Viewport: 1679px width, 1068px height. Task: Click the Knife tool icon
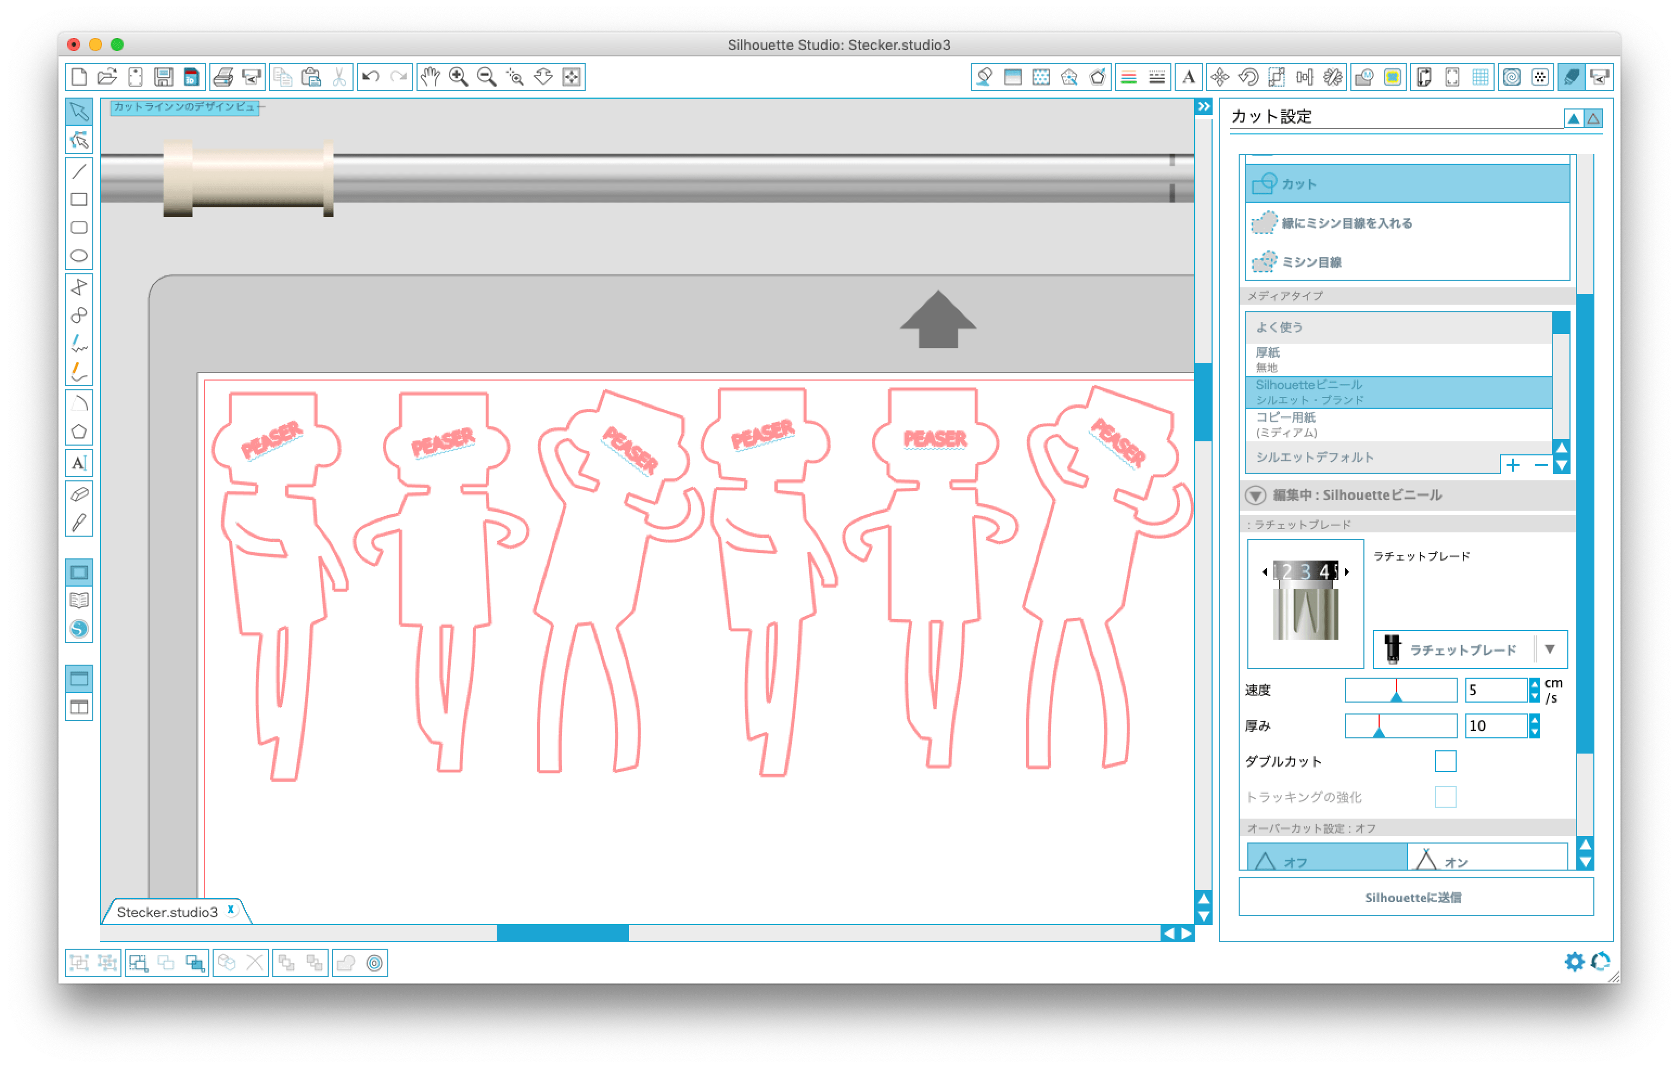tap(79, 523)
